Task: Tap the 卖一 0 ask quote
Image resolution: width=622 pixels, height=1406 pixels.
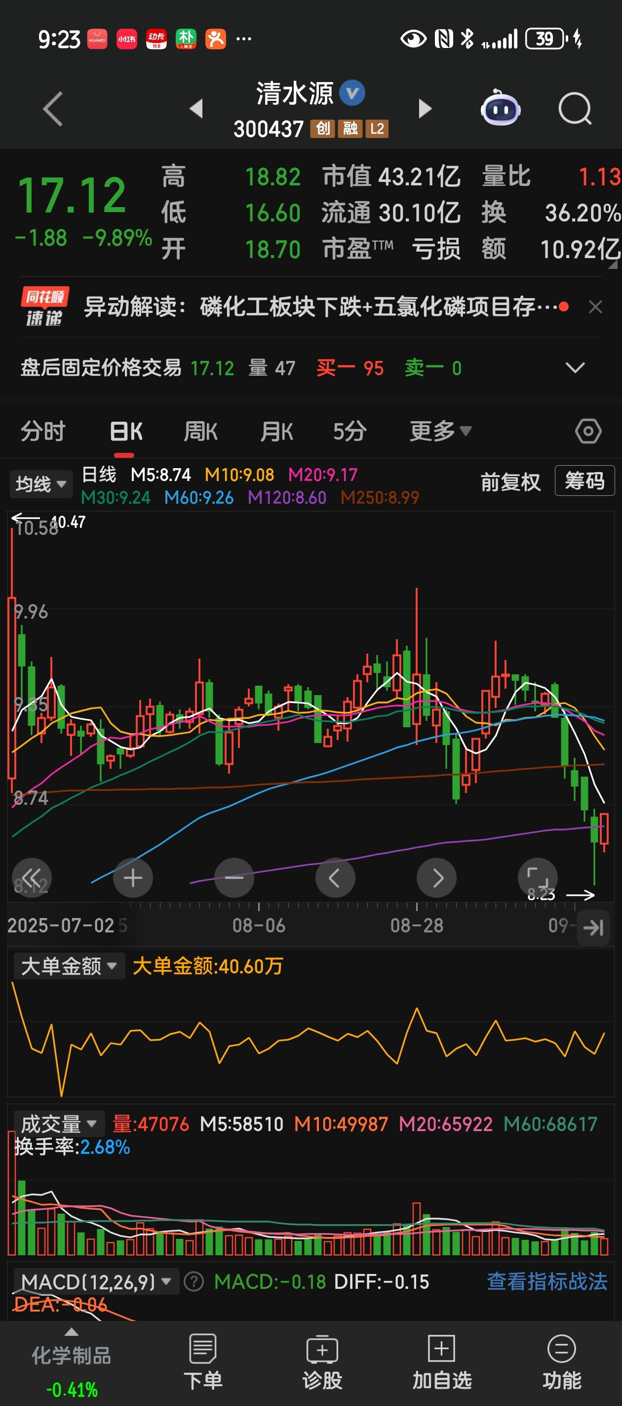Action: [433, 368]
